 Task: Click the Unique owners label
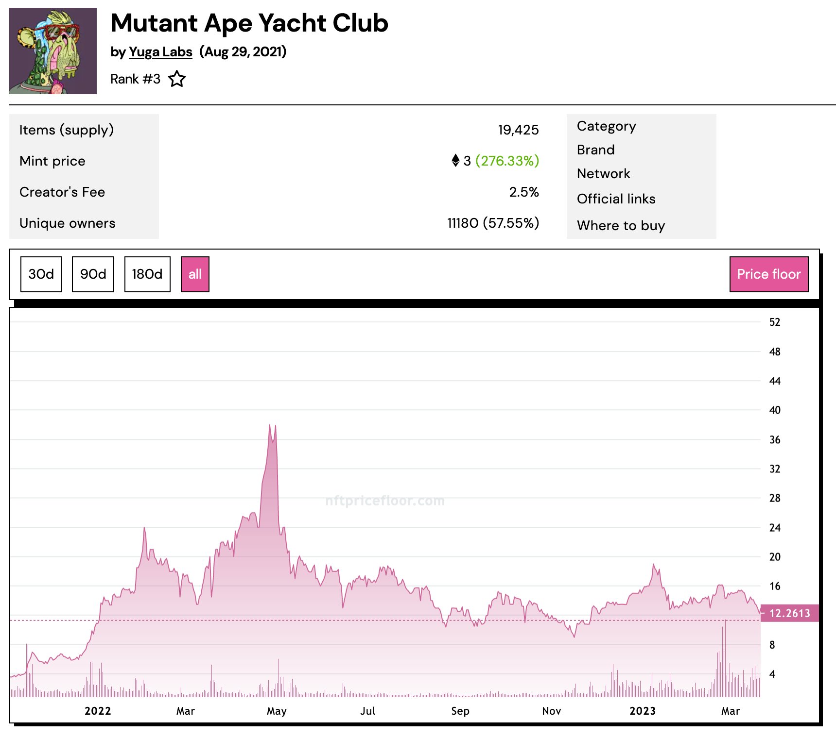click(x=68, y=223)
